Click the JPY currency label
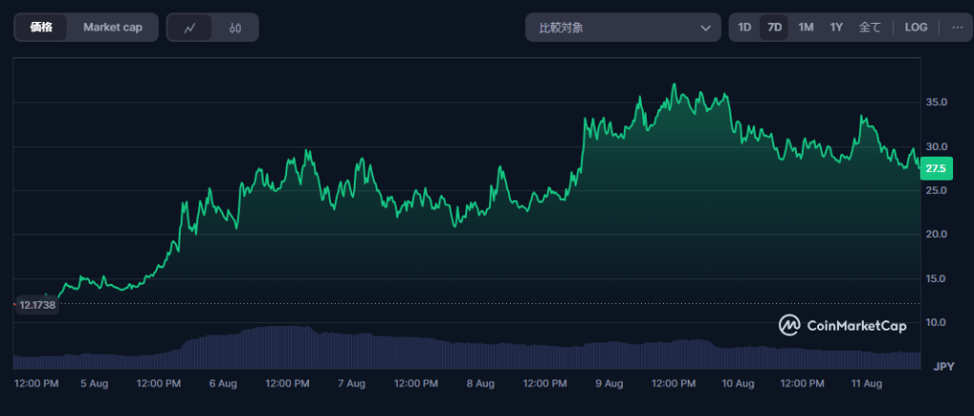This screenshot has height=416, width=974. click(943, 367)
